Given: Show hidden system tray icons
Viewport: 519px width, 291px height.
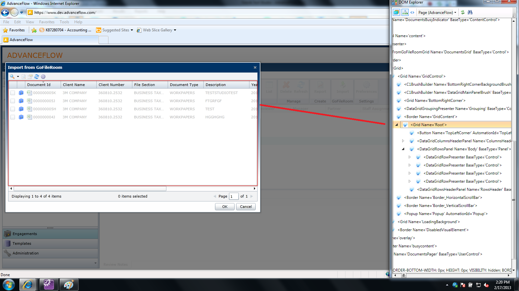Looking at the screenshot, I should click(x=447, y=285).
